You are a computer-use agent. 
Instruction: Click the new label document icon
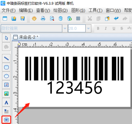click(x=5, y=19)
